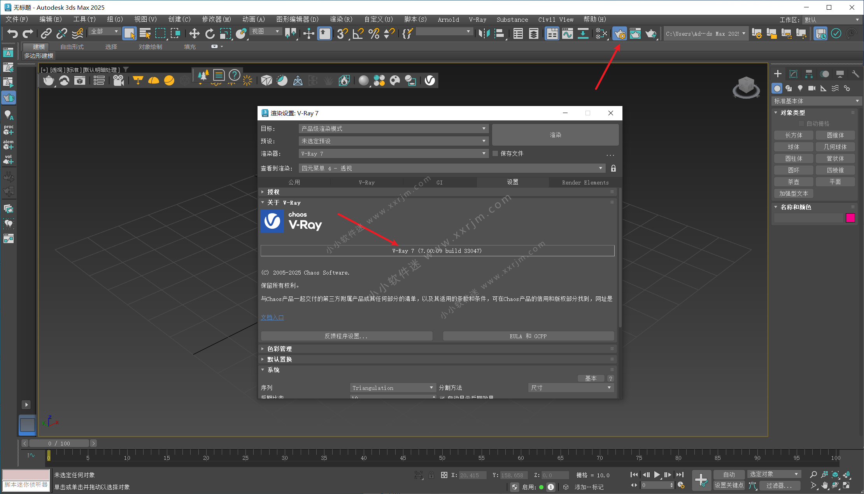Select the Lights category icon
The width and height of the screenshot is (864, 494).
(x=800, y=88)
